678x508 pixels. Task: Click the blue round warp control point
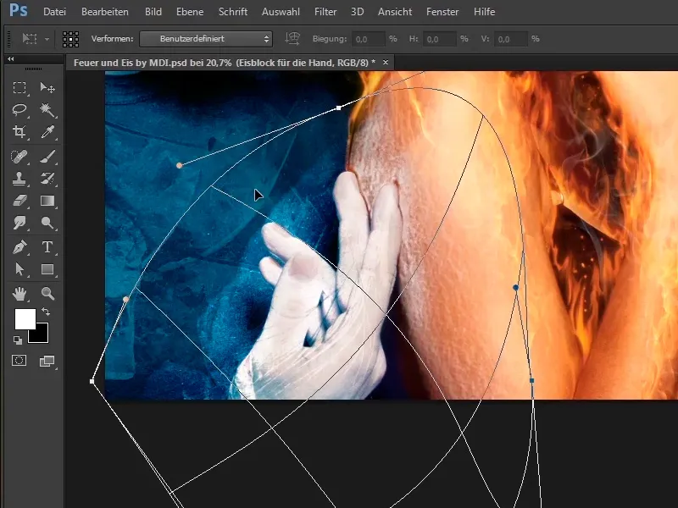[x=515, y=287]
